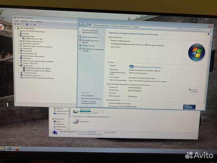Select the Компьютер tree item
Image resolution: width=217 pixels, height=163 pixels.
coord(27,51)
